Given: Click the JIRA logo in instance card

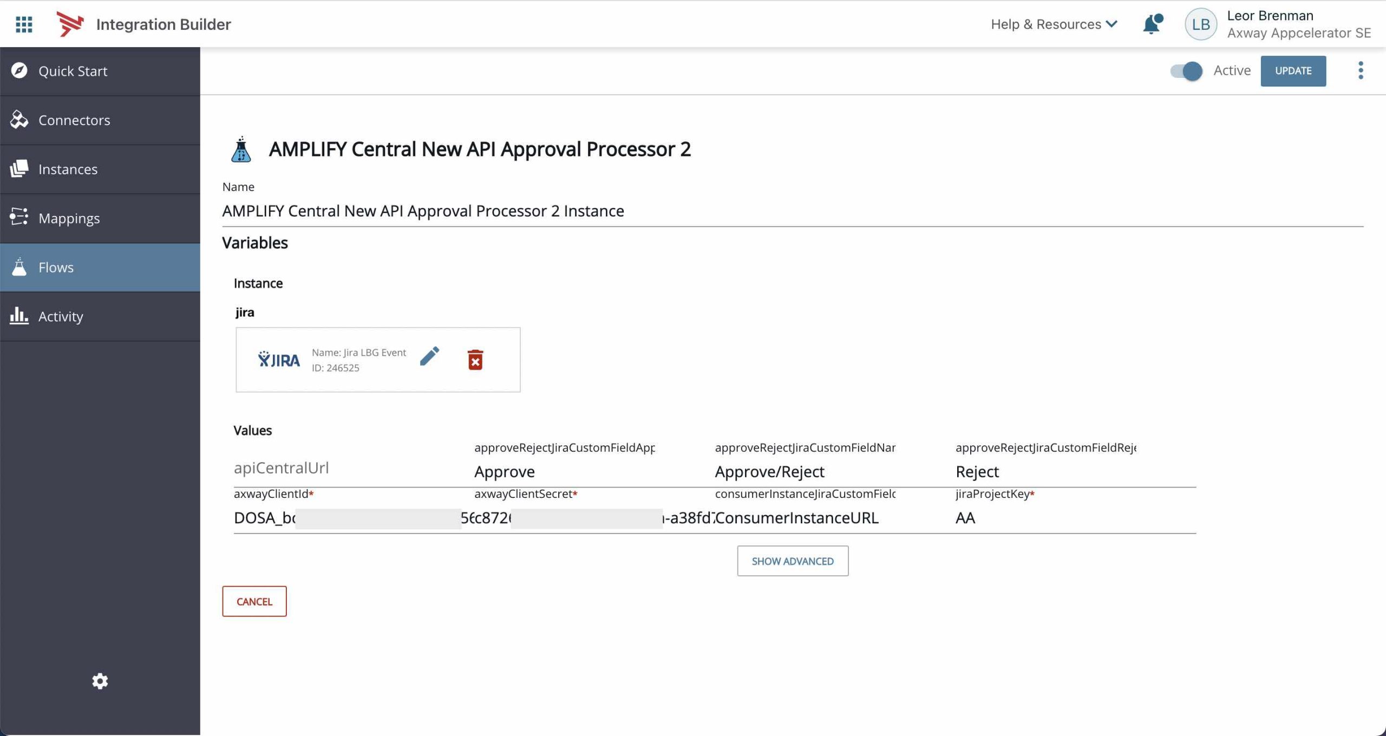Looking at the screenshot, I should click(x=278, y=359).
